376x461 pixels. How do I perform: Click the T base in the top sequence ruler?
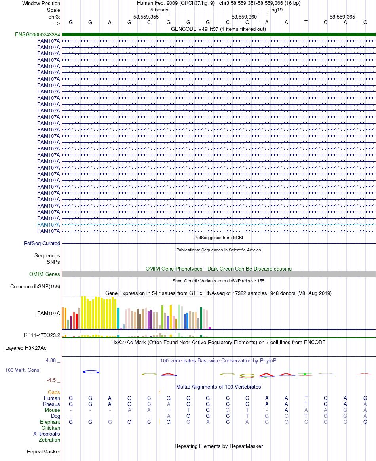(x=306, y=22)
